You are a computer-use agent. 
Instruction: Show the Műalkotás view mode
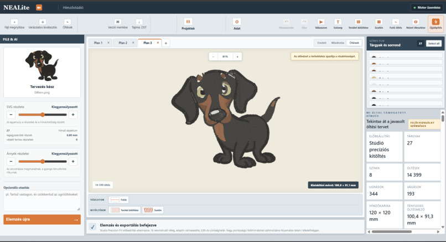pos(338,43)
